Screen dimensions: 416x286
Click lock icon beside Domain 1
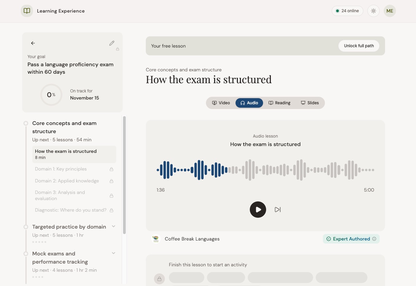click(111, 169)
